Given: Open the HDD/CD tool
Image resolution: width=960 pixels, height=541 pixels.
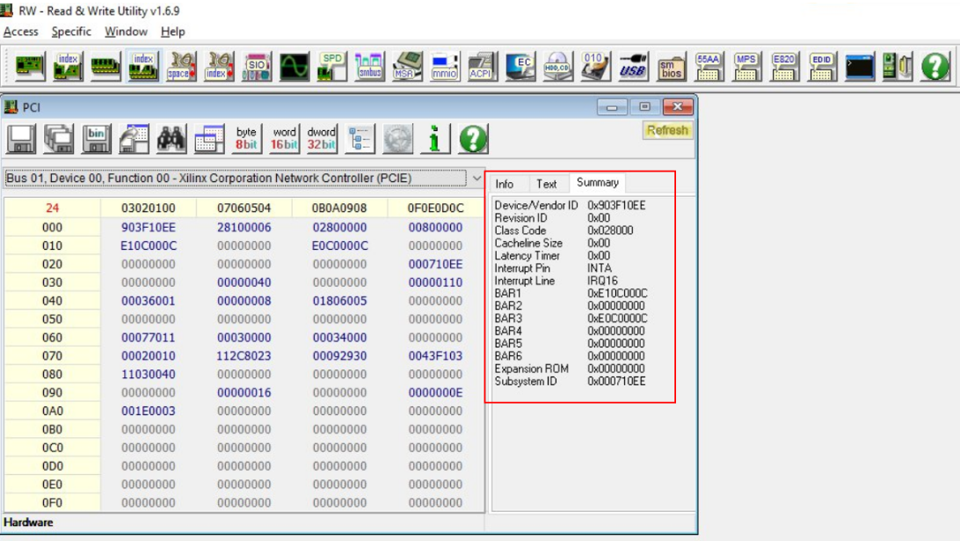Looking at the screenshot, I should [x=557, y=66].
